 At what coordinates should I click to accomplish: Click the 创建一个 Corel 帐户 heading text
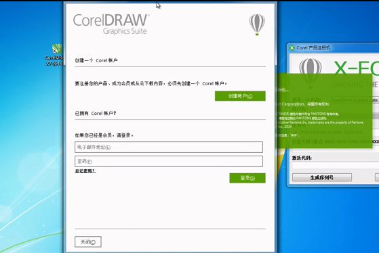(x=96, y=60)
